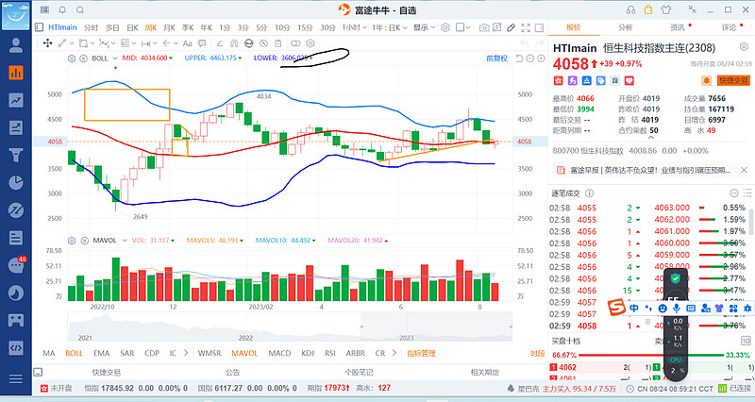The height and width of the screenshot is (402, 755).
Task: Click 前复权 adjustment link
Action: tap(497, 59)
